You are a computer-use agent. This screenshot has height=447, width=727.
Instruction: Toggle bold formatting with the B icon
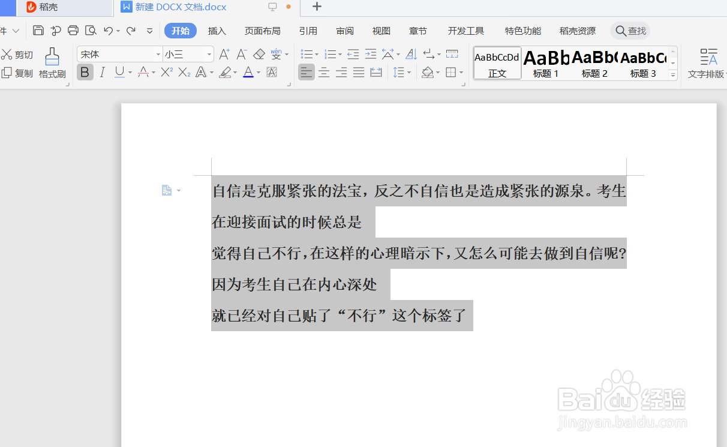85,72
